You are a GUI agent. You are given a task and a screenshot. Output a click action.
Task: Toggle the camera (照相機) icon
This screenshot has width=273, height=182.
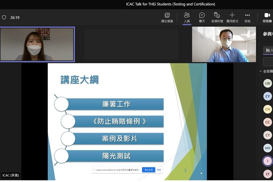point(267,15)
